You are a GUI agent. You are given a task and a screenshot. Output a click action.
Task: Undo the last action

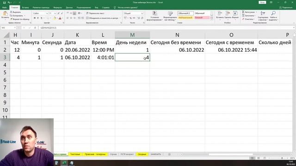tap(9, 2)
